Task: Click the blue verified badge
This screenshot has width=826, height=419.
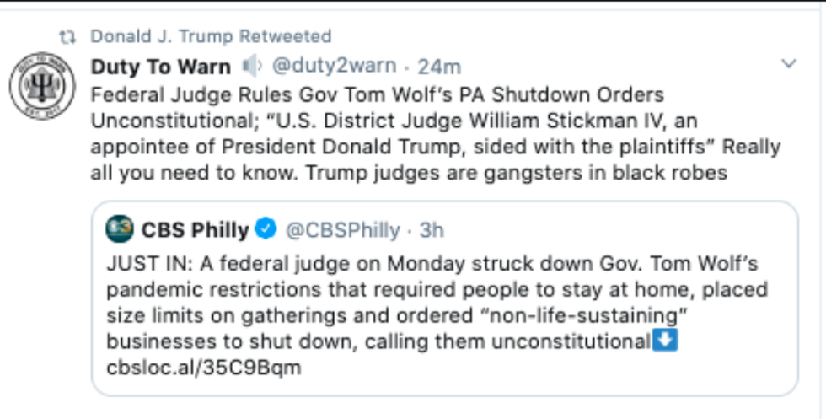Action: [x=266, y=228]
